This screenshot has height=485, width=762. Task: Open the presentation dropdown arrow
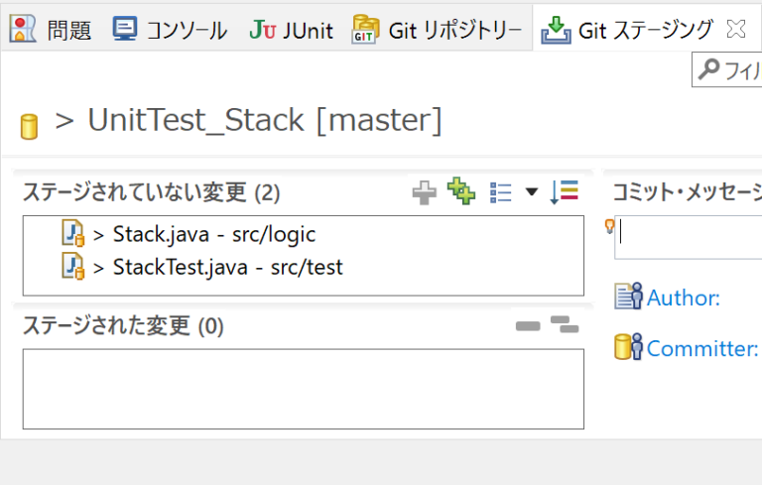pyautogui.click(x=531, y=192)
